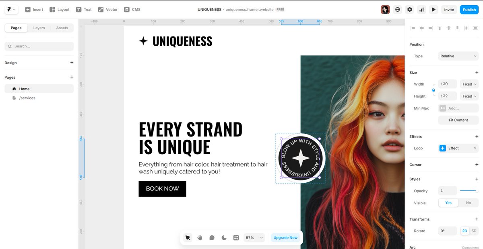Switch to the Layers tab
This screenshot has height=249, width=483.
(39, 28)
